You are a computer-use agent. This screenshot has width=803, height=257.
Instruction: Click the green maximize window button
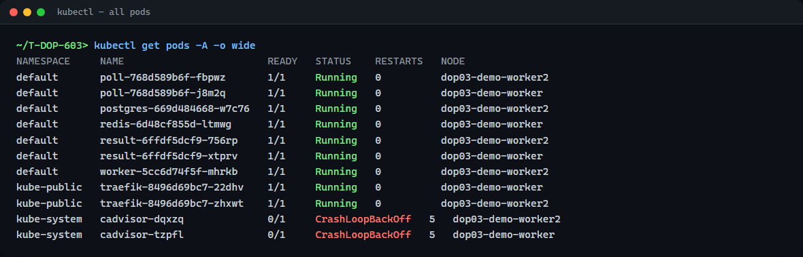point(41,12)
